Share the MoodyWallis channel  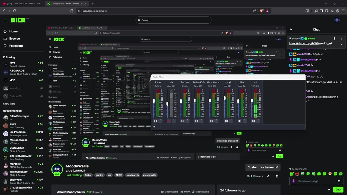click(268, 176)
